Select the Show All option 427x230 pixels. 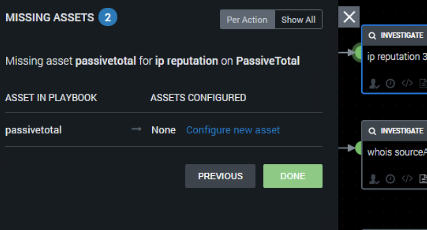click(x=298, y=20)
